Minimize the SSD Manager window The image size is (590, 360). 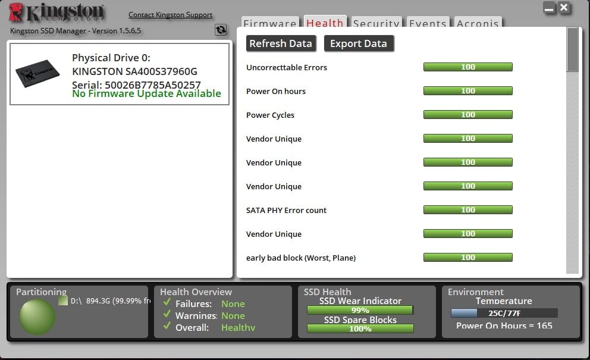pos(550,8)
